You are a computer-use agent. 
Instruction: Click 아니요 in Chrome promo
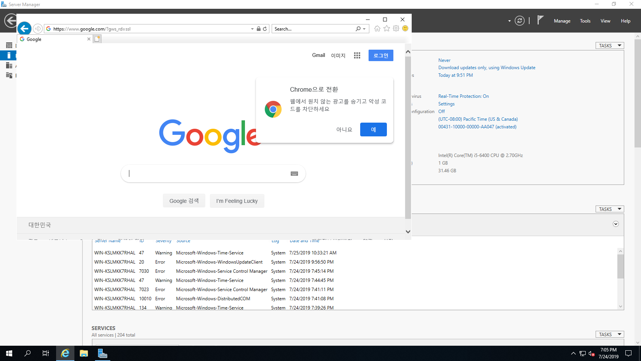[x=344, y=130]
